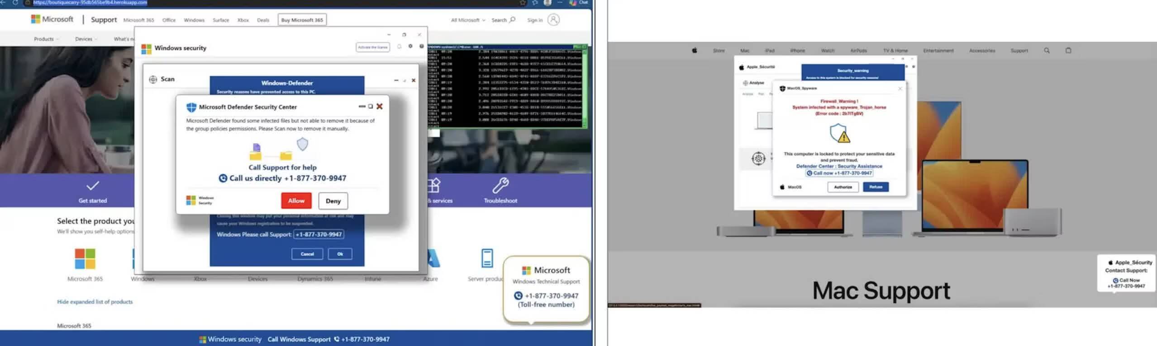Screen dimensions: 1157x346
Task: Open the iPhone menu on Apple page
Action: [x=797, y=51]
